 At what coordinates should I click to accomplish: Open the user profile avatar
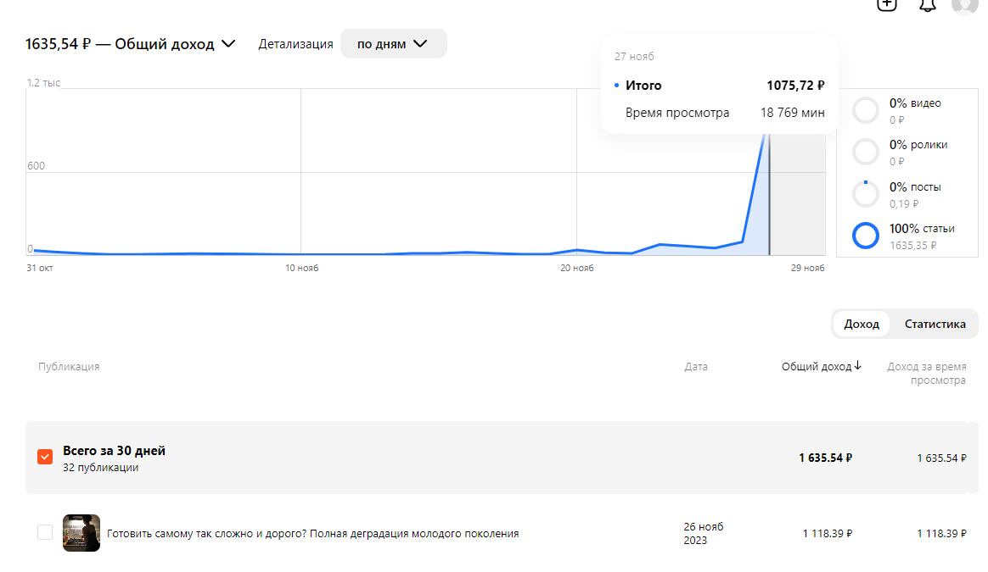point(965,4)
